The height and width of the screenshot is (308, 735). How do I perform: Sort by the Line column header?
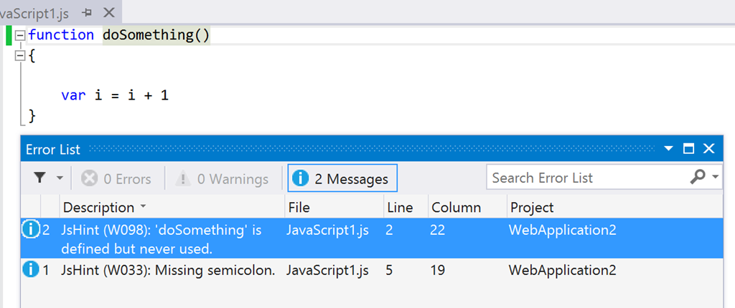(400, 208)
